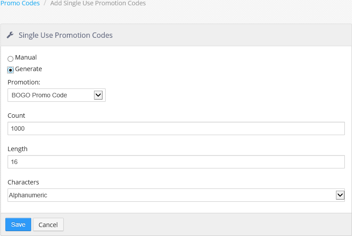The width and height of the screenshot is (352, 236).
Task: Focus the Length field containing 16
Action: pyautogui.click(x=176, y=162)
